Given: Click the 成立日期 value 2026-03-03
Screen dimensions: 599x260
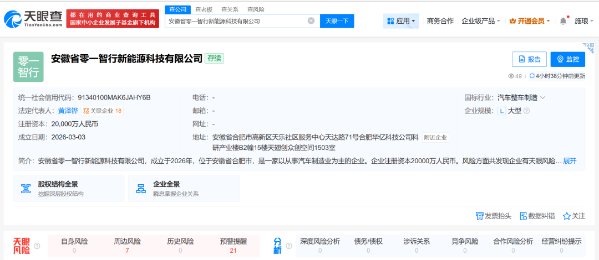Looking at the screenshot, I should click(x=68, y=137).
